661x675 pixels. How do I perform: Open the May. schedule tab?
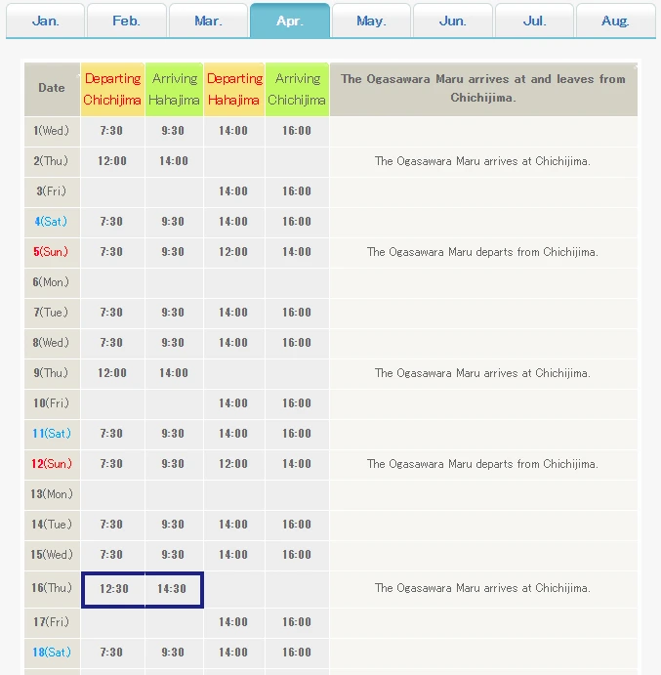[371, 21]
